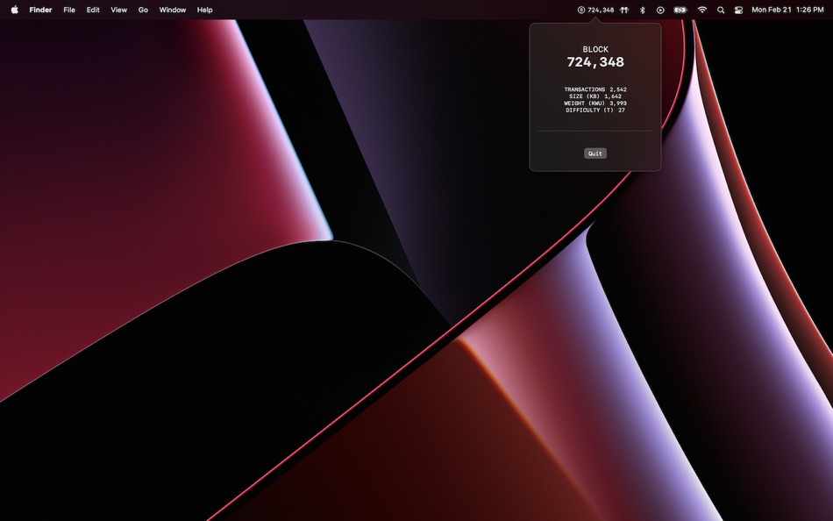Click the DIFFICULTY (T) 27 line
833x521 pixels.
pos(595,110)
